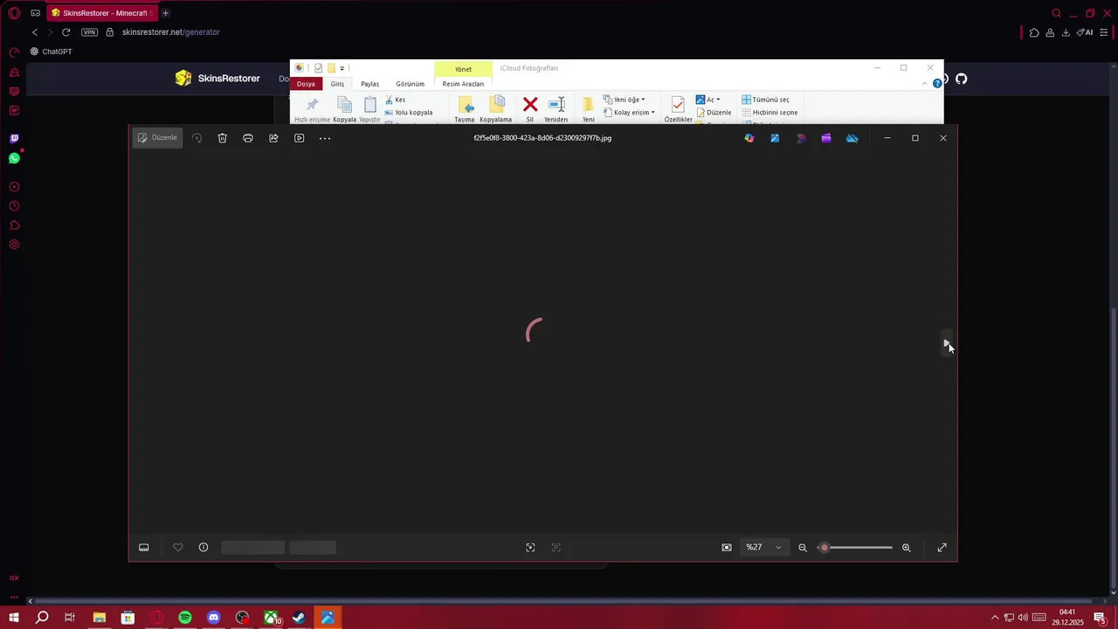Open the quick access toolbar dropdown arrow
1118x629 pixels.
coord(342,68)
